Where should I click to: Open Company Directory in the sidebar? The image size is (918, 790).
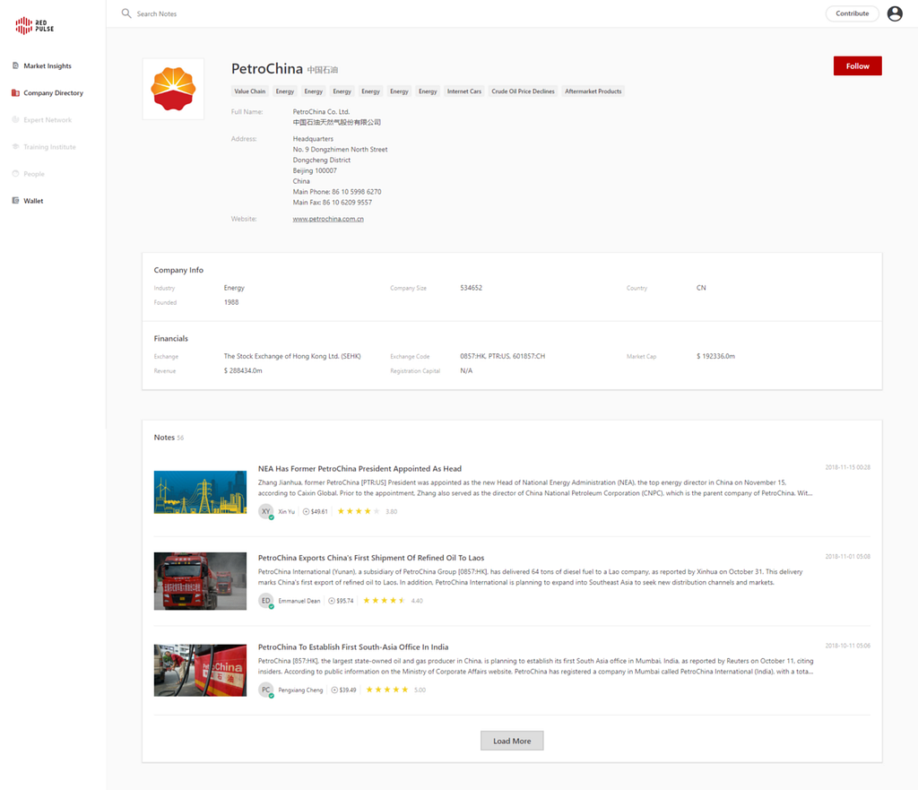click(x=53, y=92)
